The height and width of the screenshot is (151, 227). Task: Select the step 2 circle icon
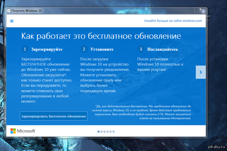point(84,49)
